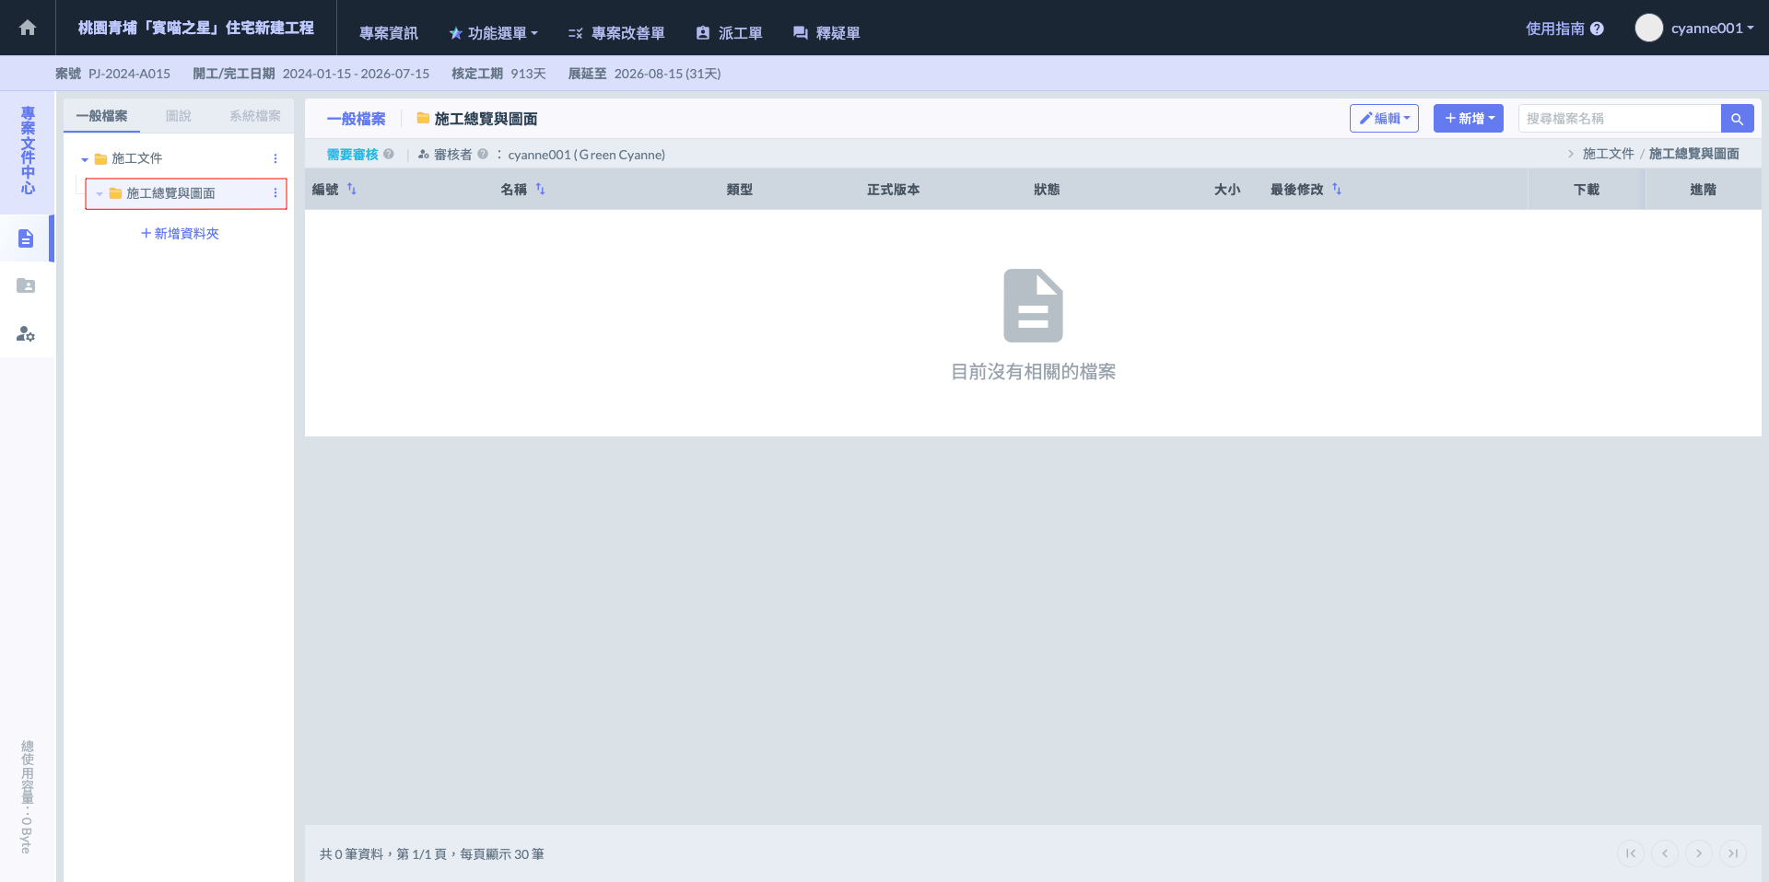Open the user settings sidebar icon

[x=26, y=334]
